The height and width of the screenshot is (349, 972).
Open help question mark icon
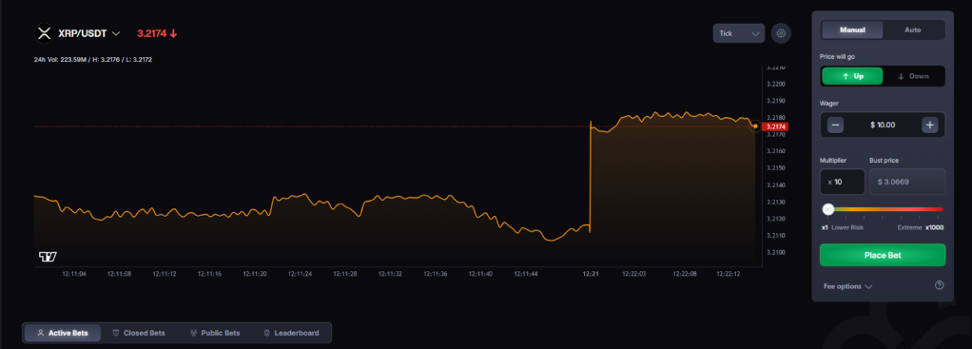(x=939, y=285)
